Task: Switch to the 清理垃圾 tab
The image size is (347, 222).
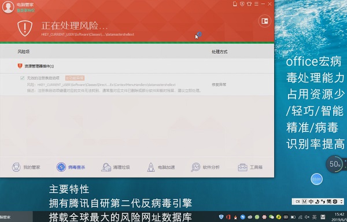Action: point(116,167)
